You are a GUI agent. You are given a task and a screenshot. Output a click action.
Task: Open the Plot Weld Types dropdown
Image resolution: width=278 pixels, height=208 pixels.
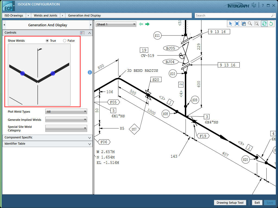click(x=66, y=111)
